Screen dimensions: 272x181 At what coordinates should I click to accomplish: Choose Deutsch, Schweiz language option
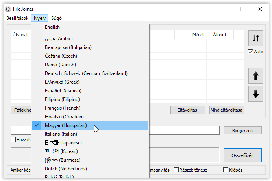point(86,73)
